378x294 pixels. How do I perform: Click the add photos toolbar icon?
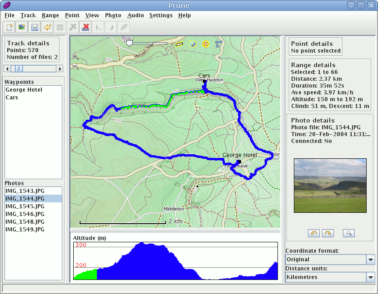point(21,27)
